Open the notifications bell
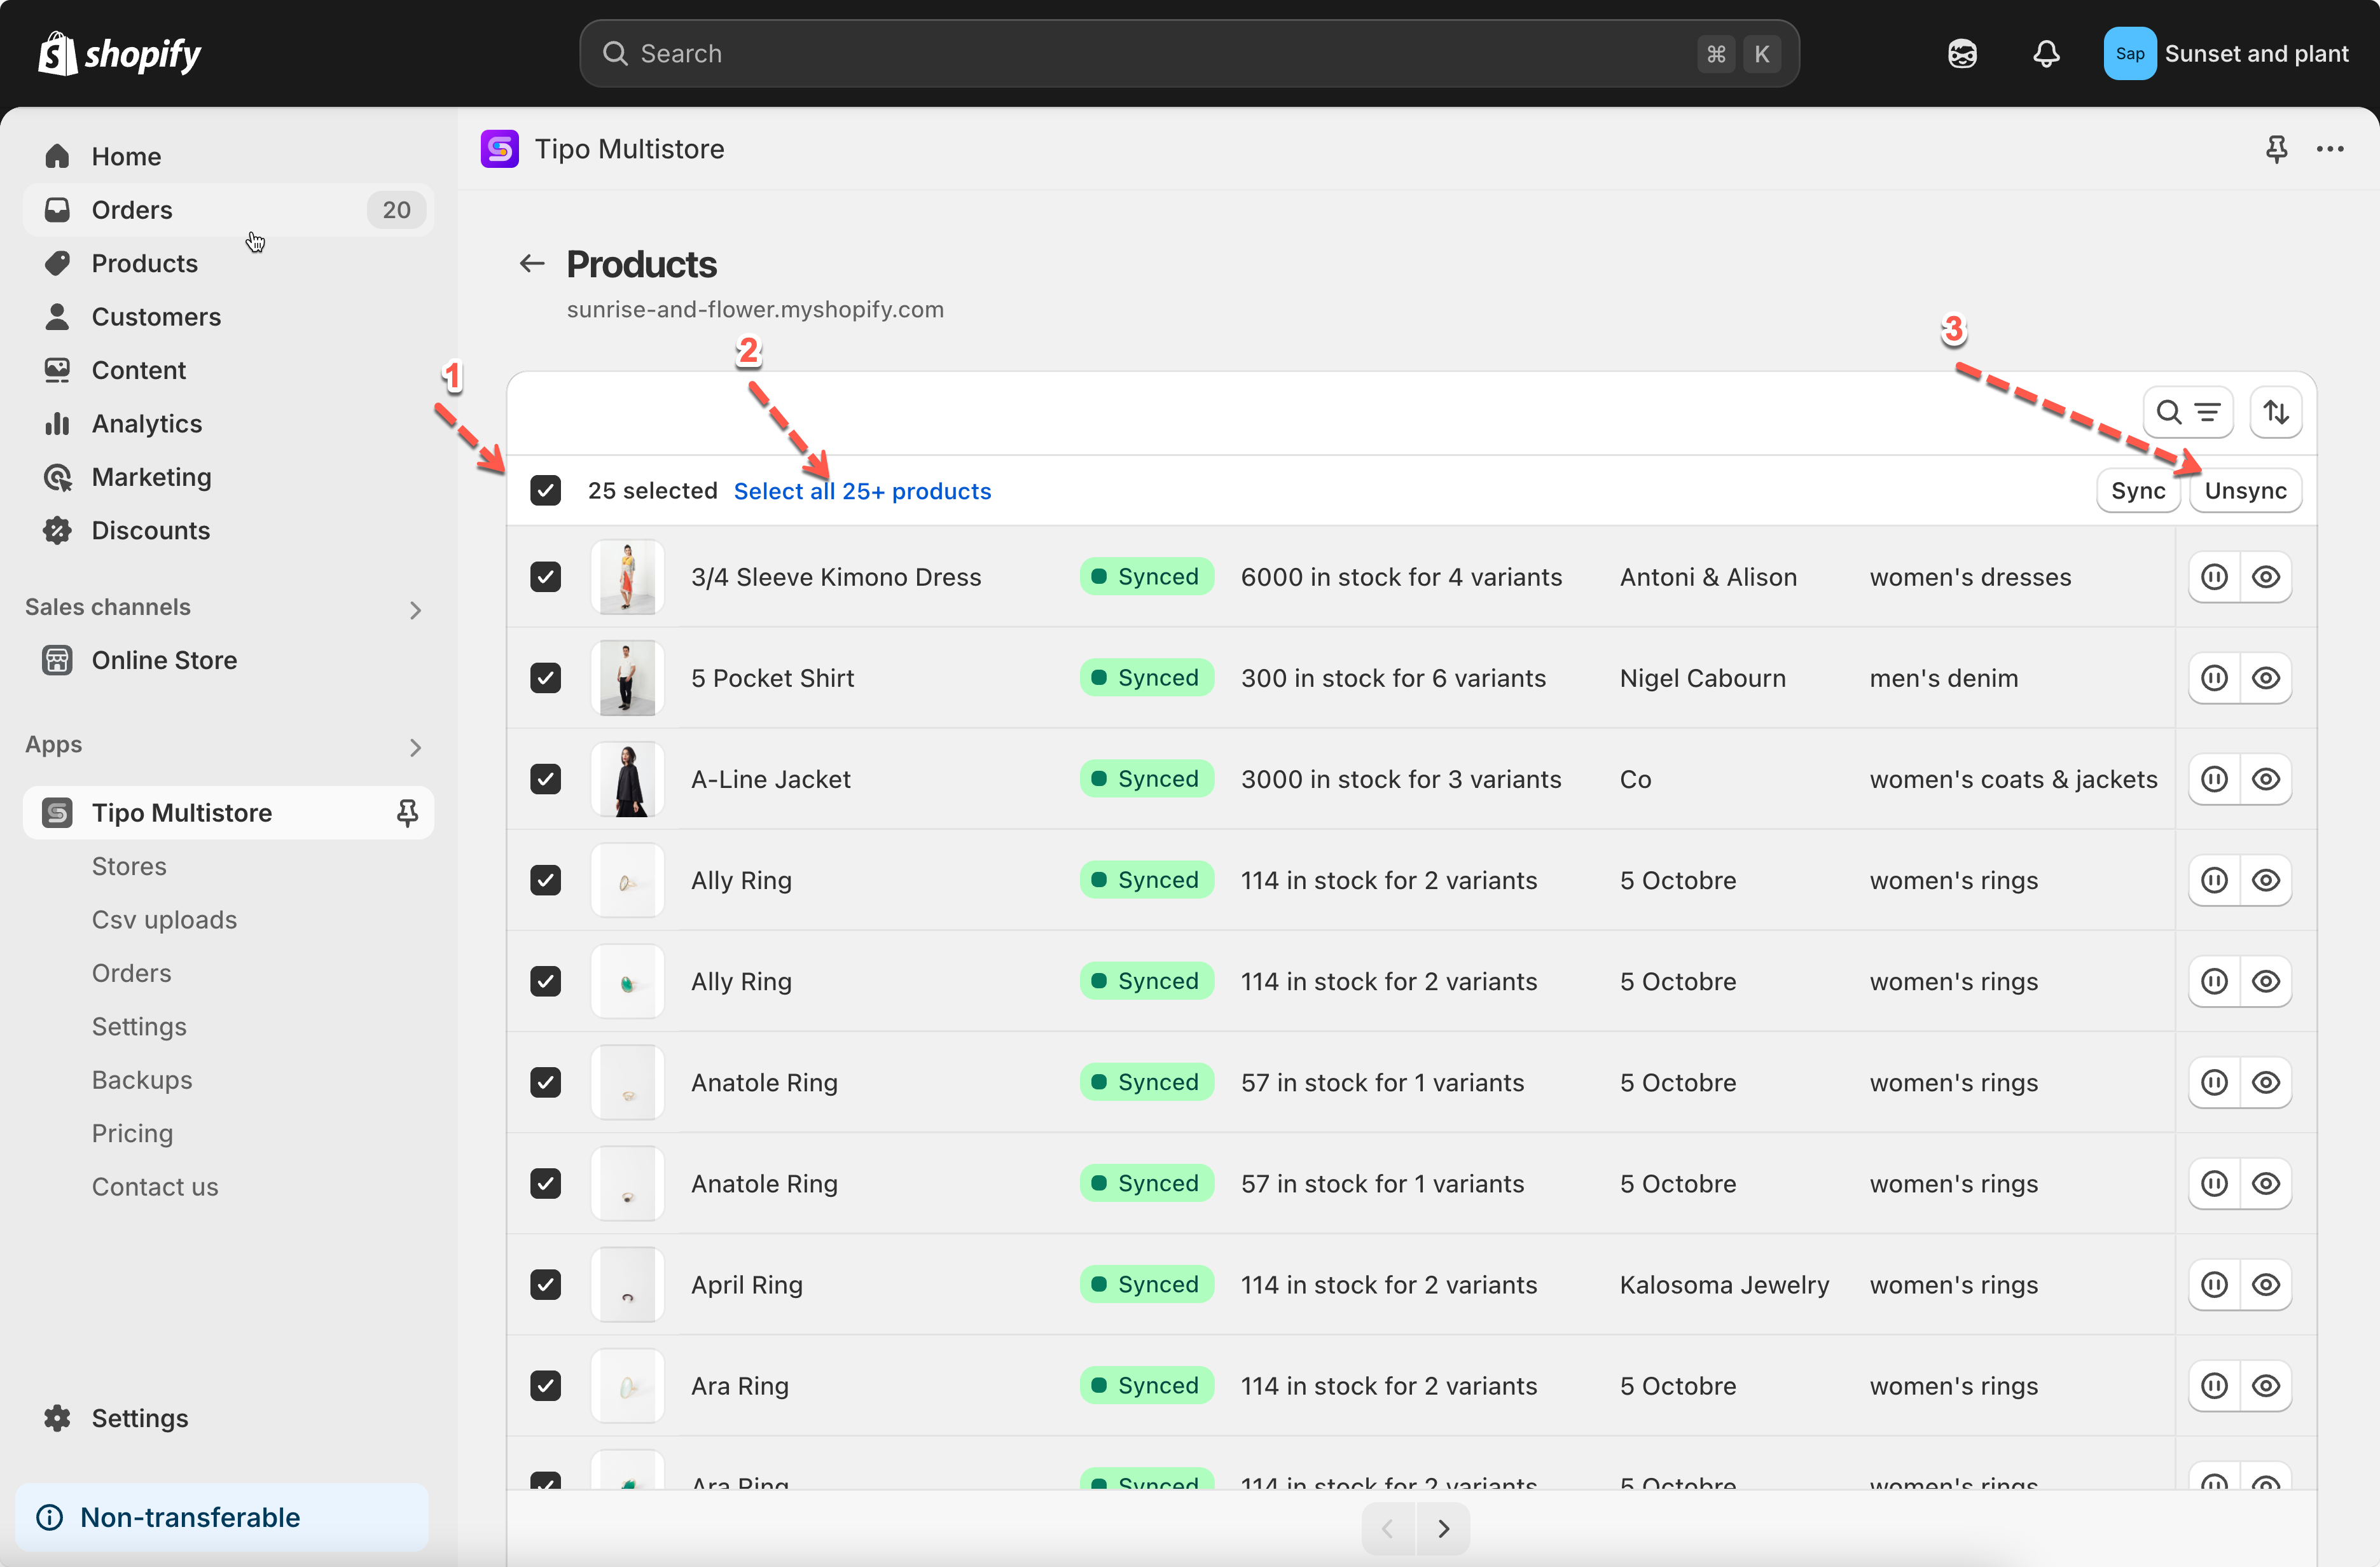 2046,54
